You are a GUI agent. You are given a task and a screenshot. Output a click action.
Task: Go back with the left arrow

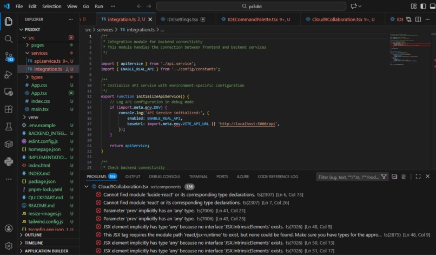click(x=139, y=6)
